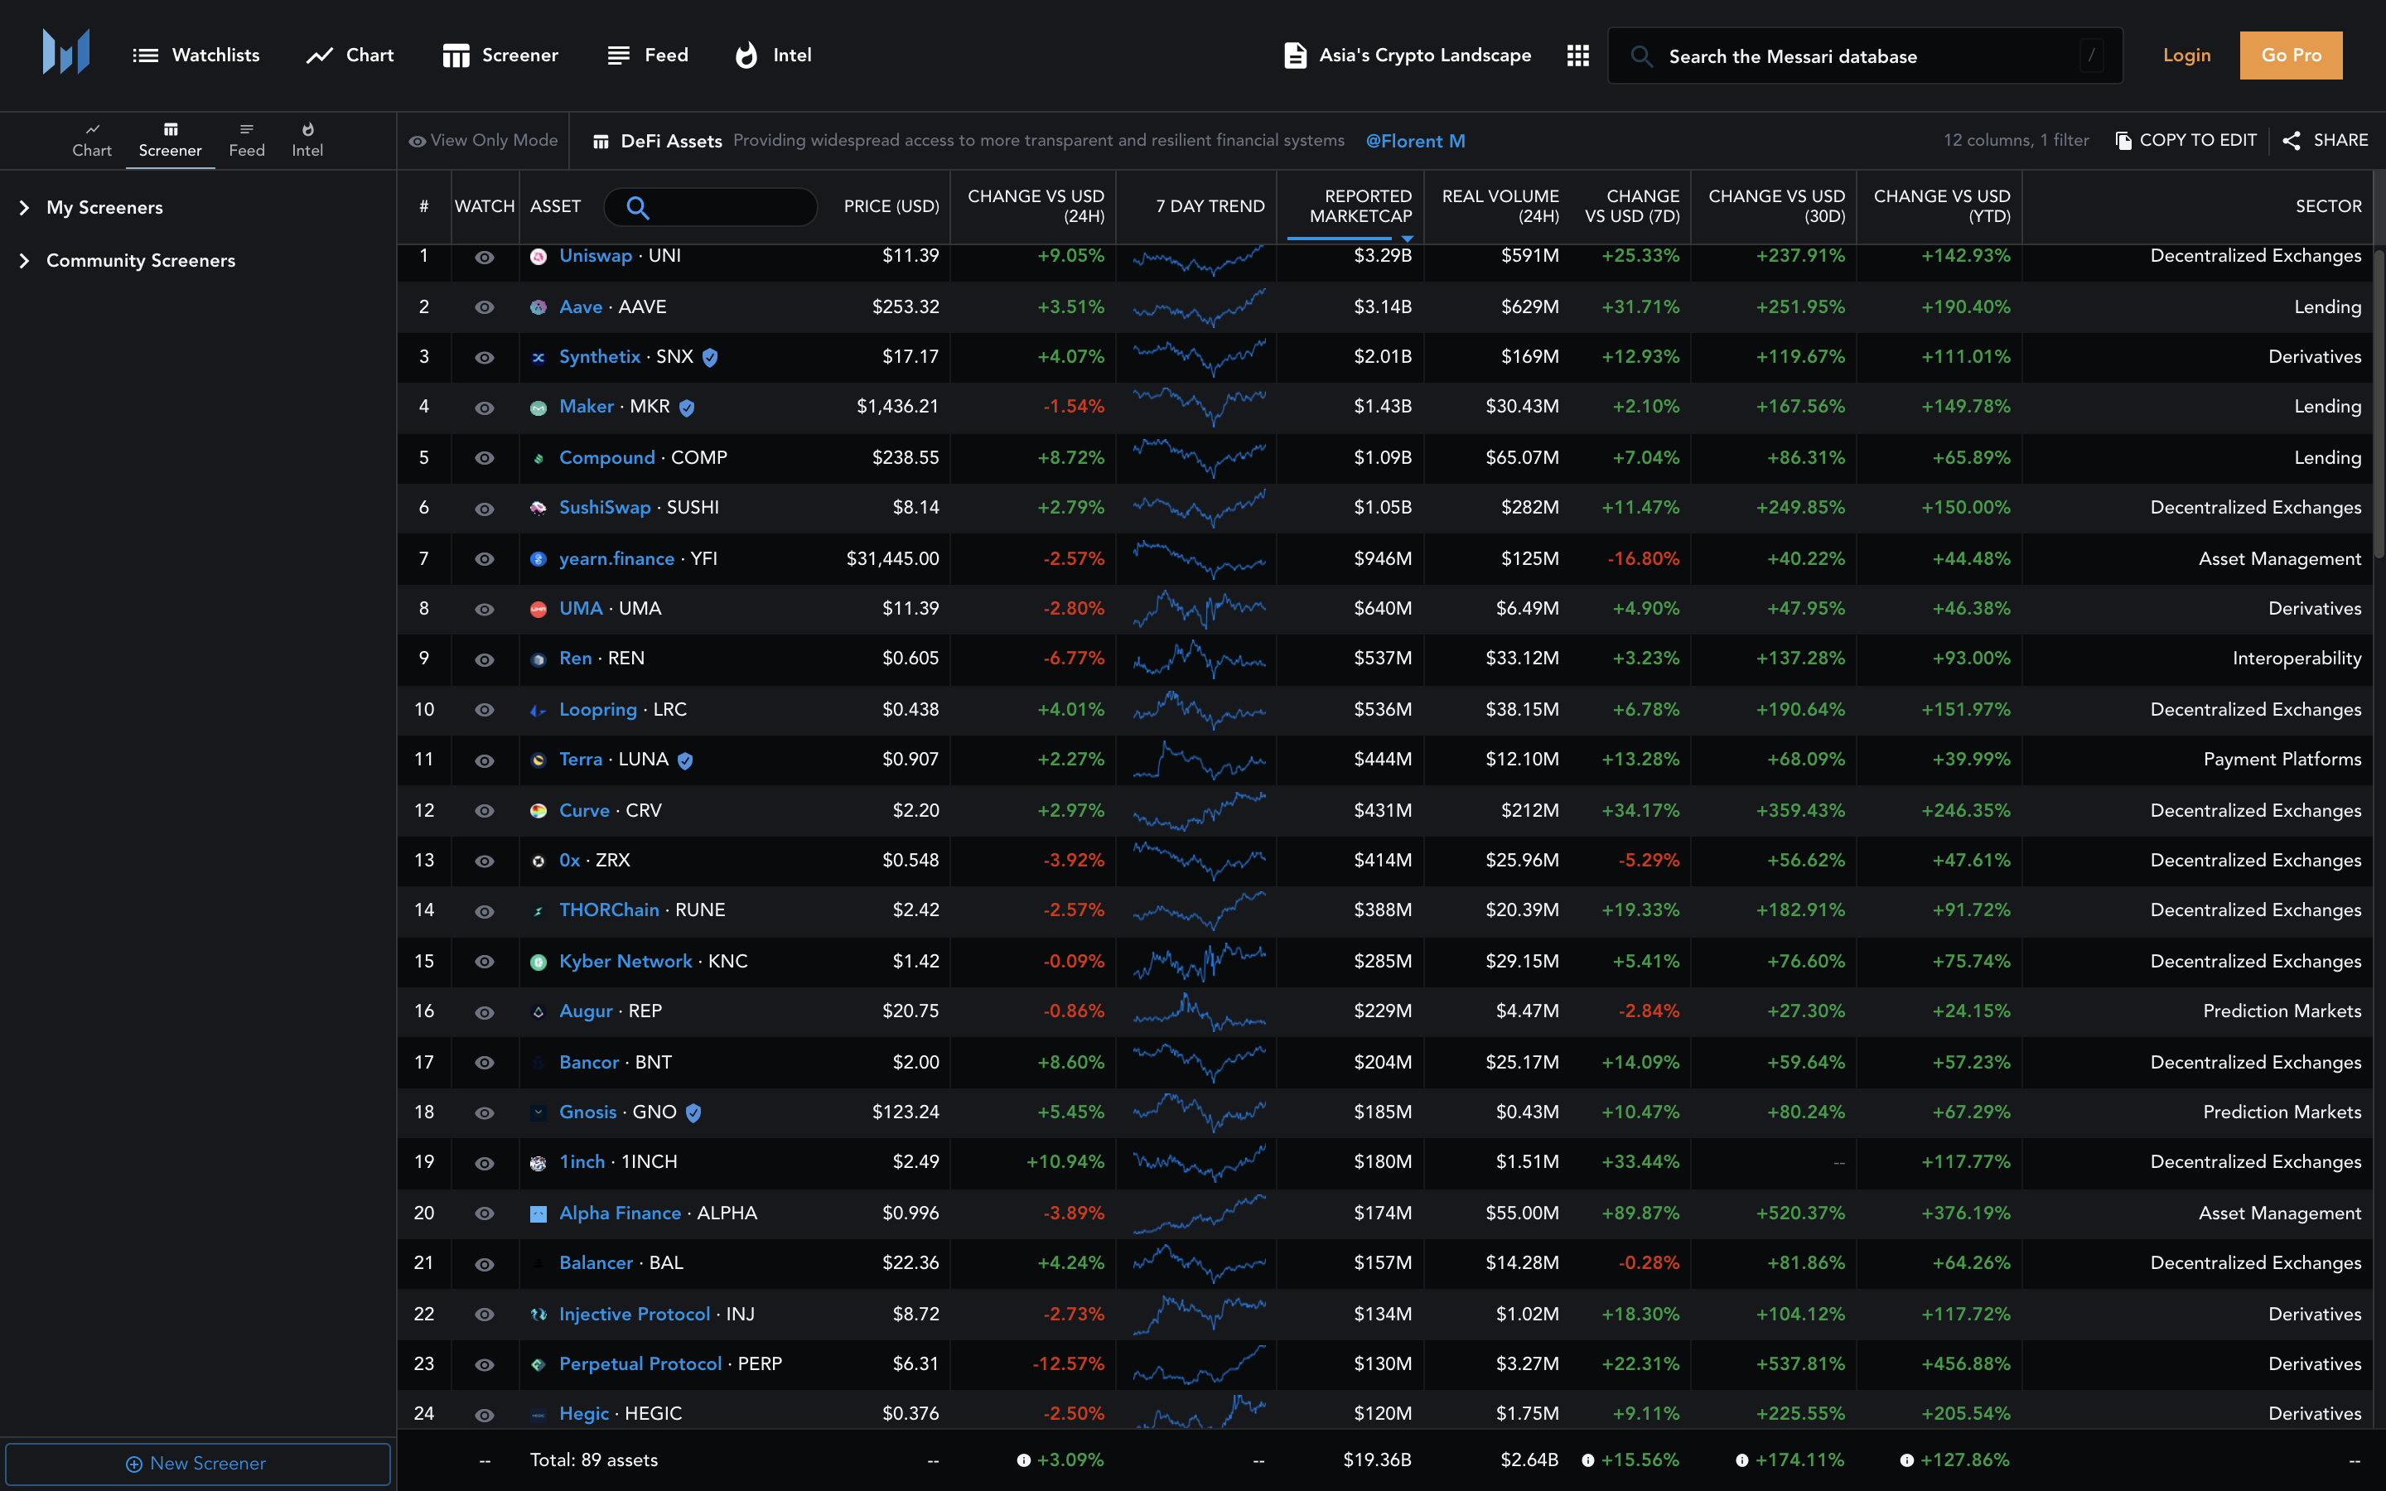Click the Uniswap token logo
2386x1491 pixels.
pyautogui.click(x=539, y=257)
